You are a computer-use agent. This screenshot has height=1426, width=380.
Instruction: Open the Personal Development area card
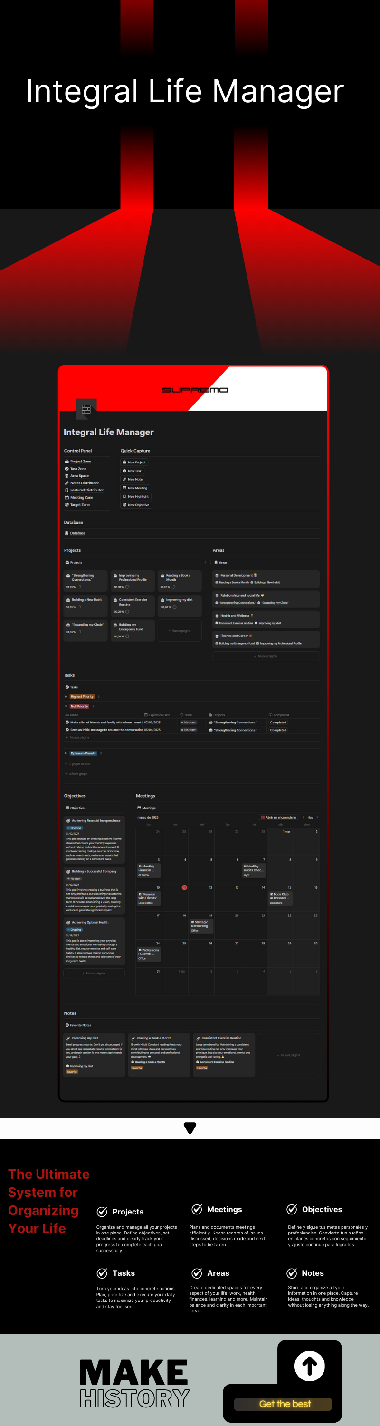[x=266, y=578]
